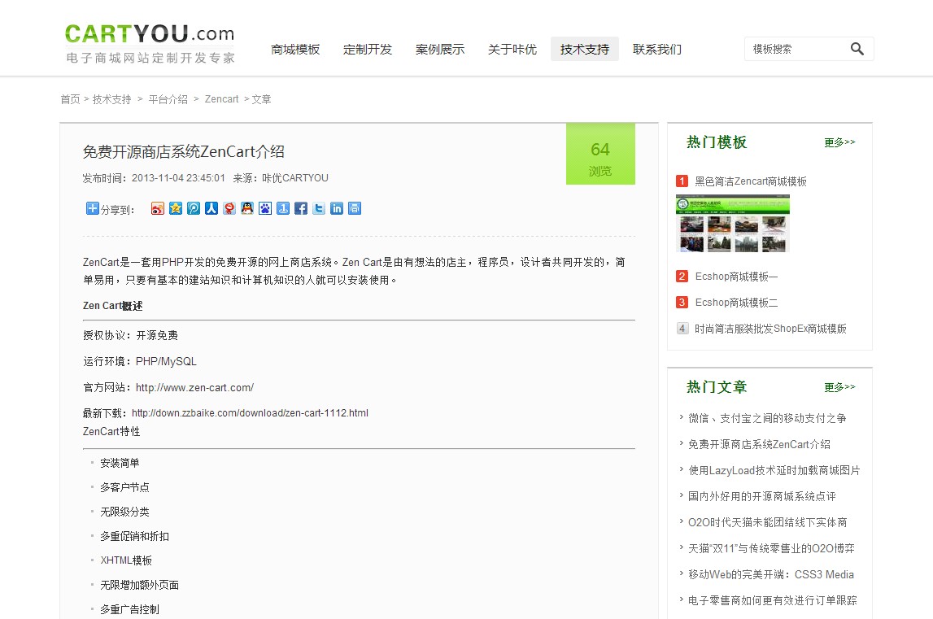Open 案例展示 nav menu
Image resolution: width=933 pixels, height=619 pixels.
(440, 50)
